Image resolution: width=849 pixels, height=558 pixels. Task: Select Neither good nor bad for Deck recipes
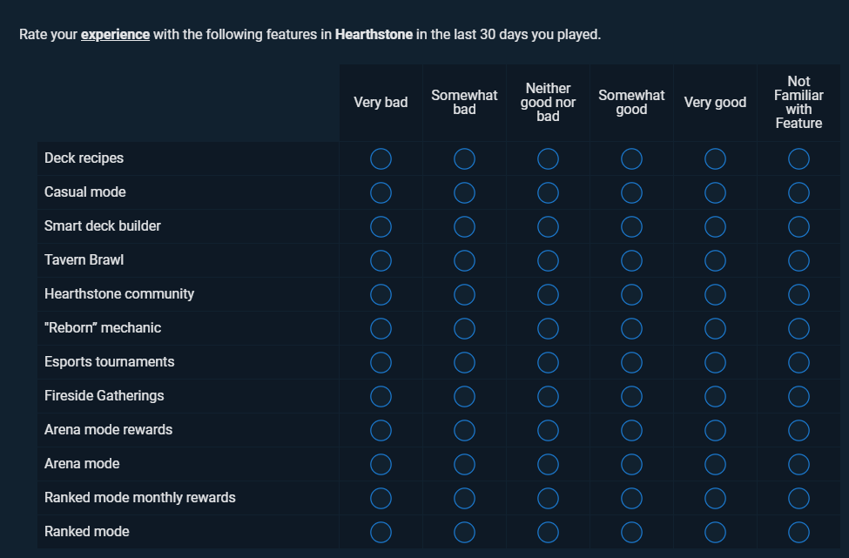(548, 159)
